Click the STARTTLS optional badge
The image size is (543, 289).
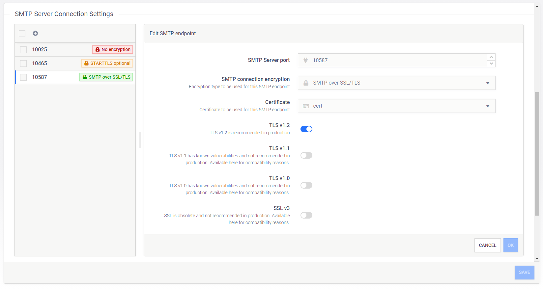pyautogui.click(x=107, y=63)
